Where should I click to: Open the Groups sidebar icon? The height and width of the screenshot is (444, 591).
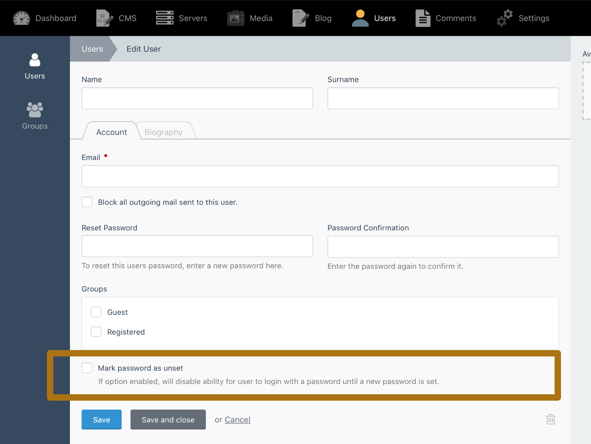click(x=35, y=110)
